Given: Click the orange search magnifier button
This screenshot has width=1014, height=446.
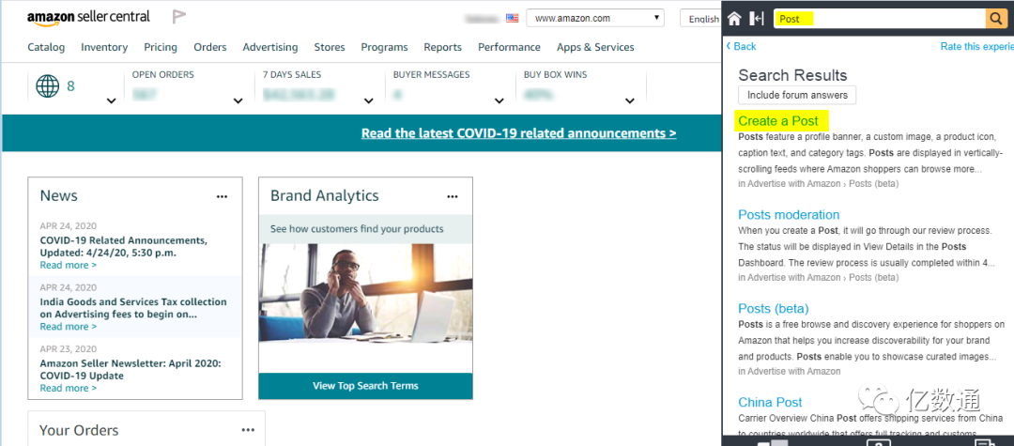Looking at the screenshot, I should pyautogui.click(x=994, y=19).
